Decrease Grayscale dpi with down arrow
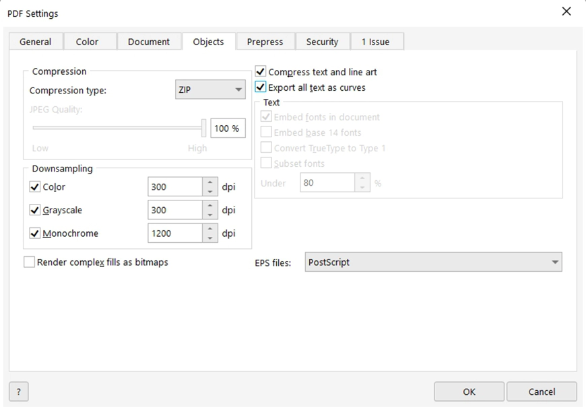Viewport: 586px width, 407px height. pyautogui.click(x=210, y=215)
